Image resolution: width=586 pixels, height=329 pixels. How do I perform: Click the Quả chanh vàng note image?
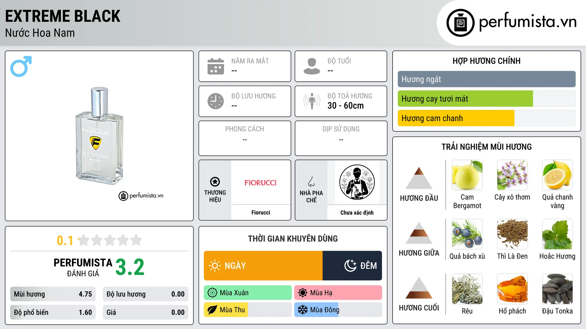click(557, 175)
